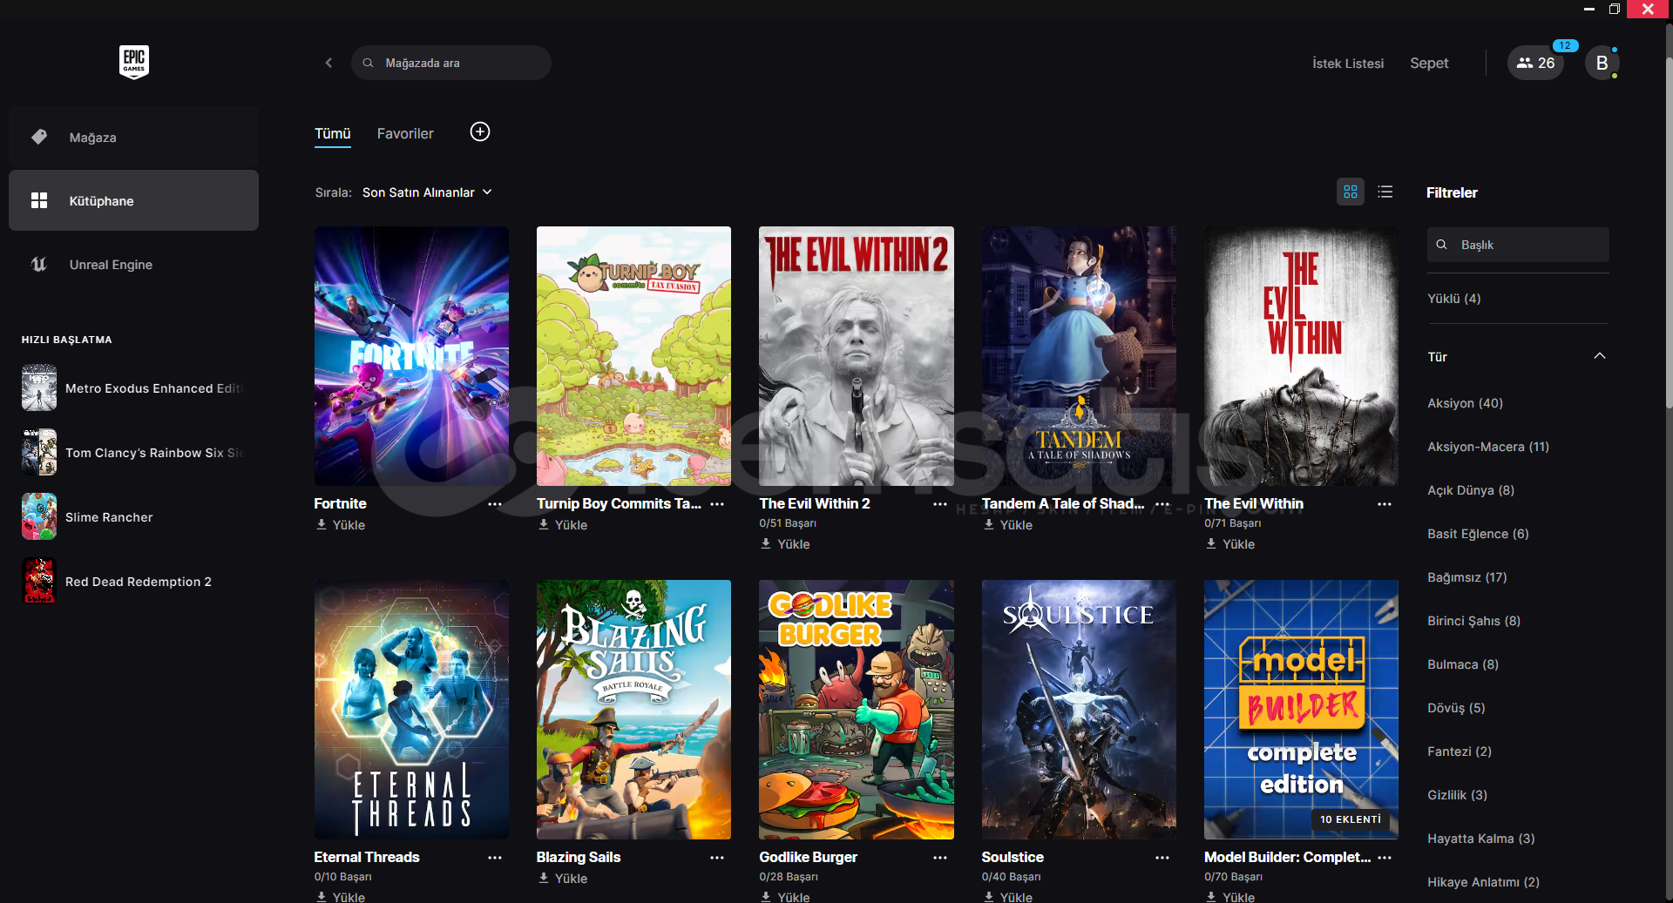Image resolution: width=1673 pixels, height=903 pixels.
Task: Select the Tümü tab
Action: (x=332, y=133)
